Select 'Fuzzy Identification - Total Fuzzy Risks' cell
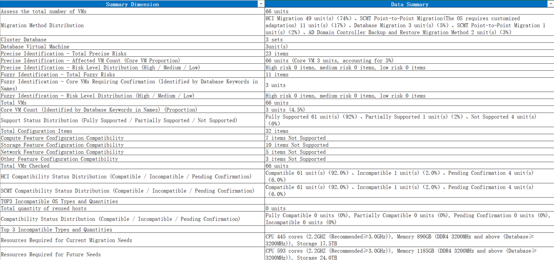This screenshot has width=554, height=262. click(x=132, y=75)
